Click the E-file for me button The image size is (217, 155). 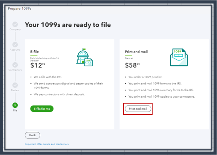(42, 109)
